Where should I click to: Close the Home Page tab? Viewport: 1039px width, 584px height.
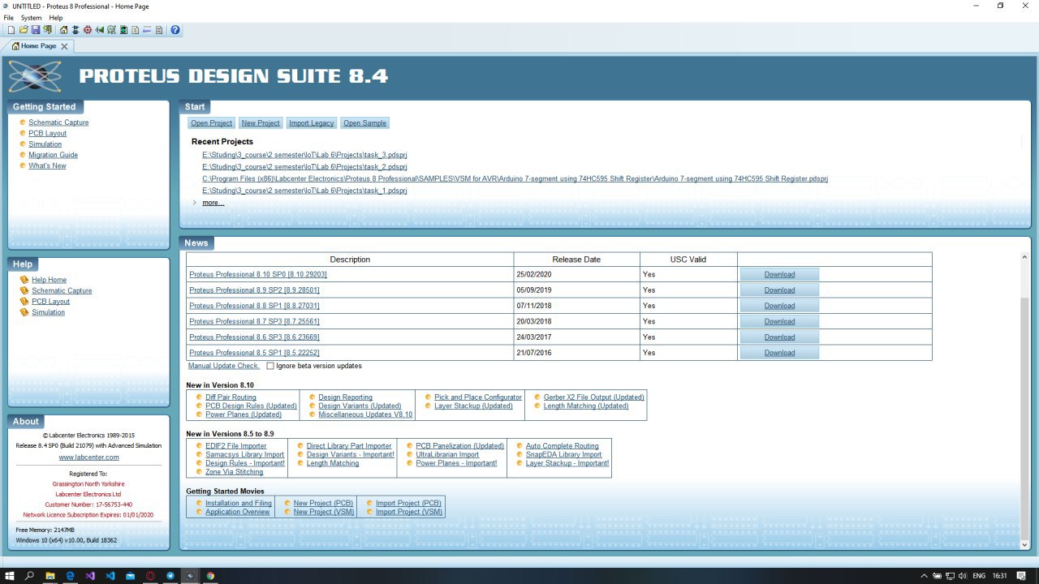pos(65,46)
